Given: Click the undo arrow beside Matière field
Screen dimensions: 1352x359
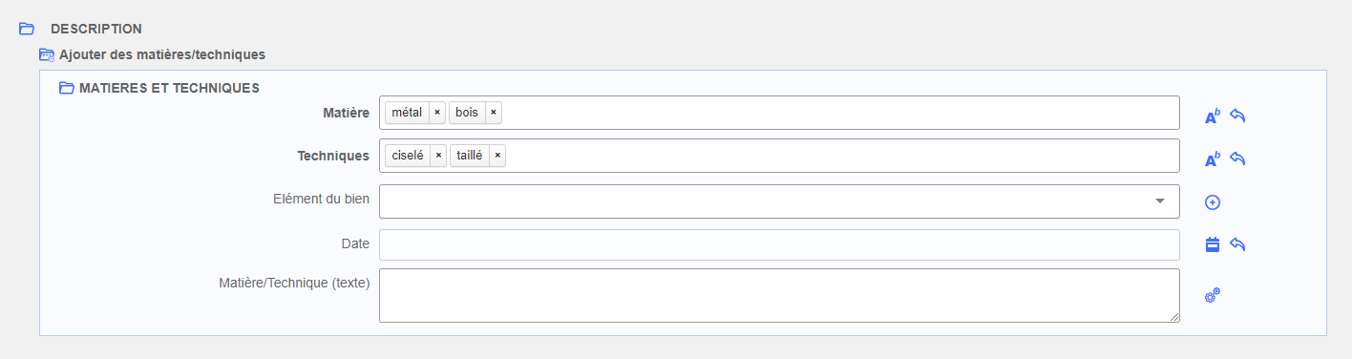Looking at the screenshot, I should click(x=1237, y=116).
